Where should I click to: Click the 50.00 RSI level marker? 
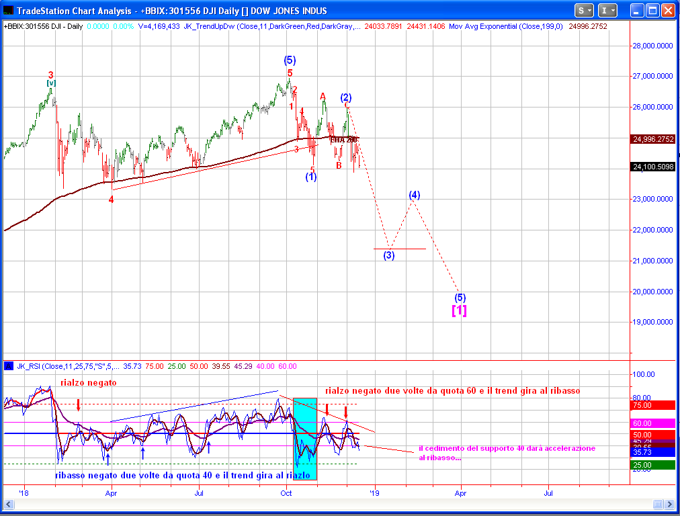click(653, 435)
